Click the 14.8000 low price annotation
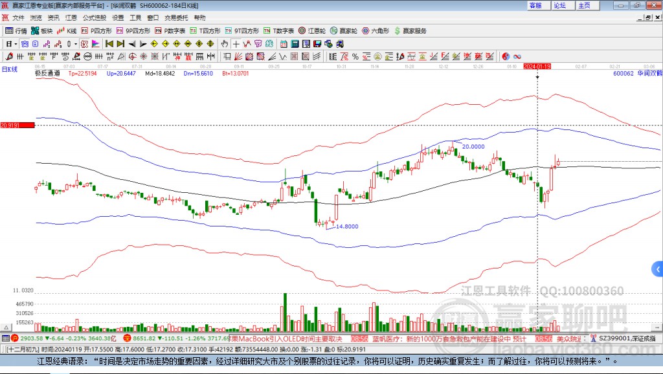663x374 pixels. pos(347,226)
